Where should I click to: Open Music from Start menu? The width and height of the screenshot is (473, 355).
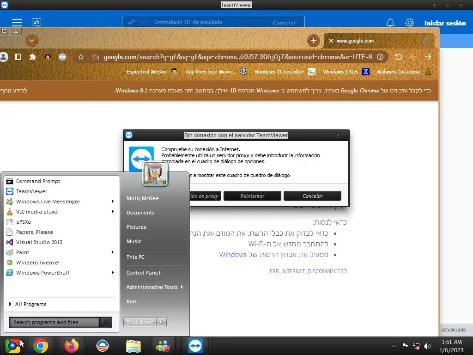click(x=134, y=241)
